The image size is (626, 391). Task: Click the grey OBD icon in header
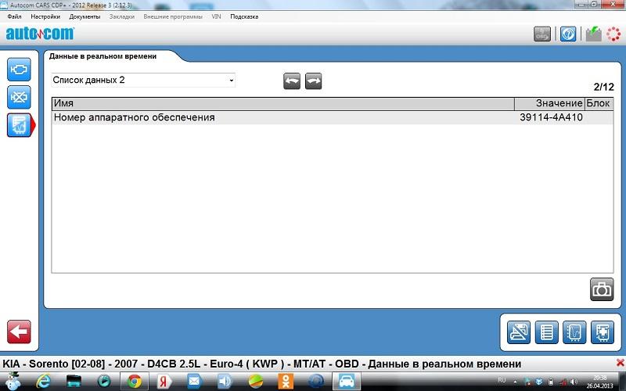point(542,34)
